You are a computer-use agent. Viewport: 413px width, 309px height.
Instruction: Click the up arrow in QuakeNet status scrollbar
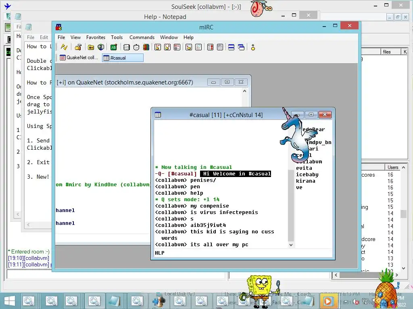pyautogui.click(x=244, y=91)
